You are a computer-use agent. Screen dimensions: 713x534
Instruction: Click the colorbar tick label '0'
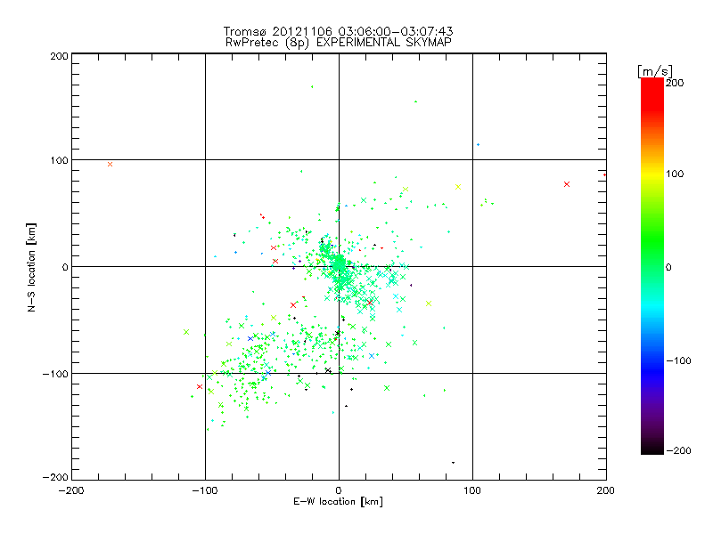click(x=668, y=267)
